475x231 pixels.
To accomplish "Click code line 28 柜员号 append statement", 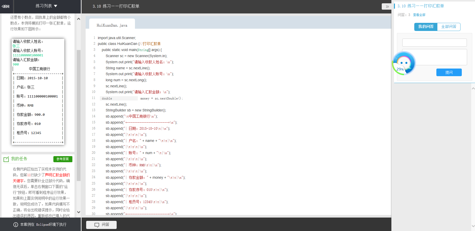I will coord(137,202).
